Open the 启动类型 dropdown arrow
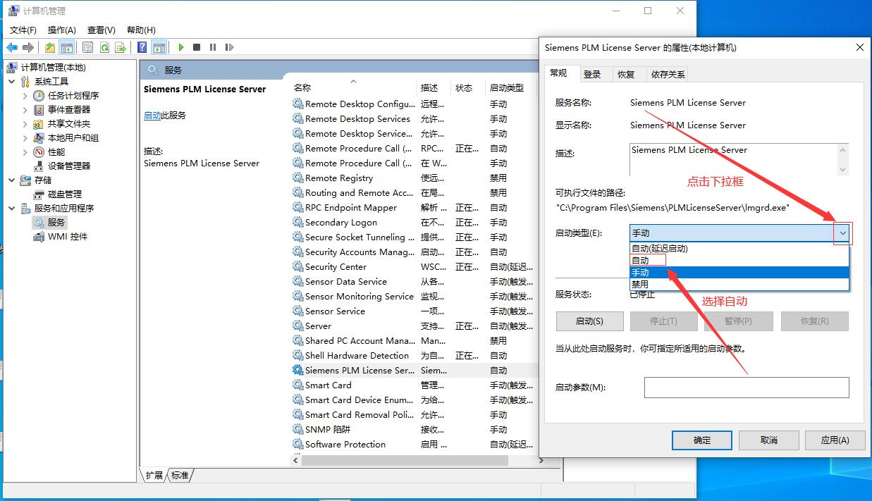872x501 pixels. click(842, 233)
